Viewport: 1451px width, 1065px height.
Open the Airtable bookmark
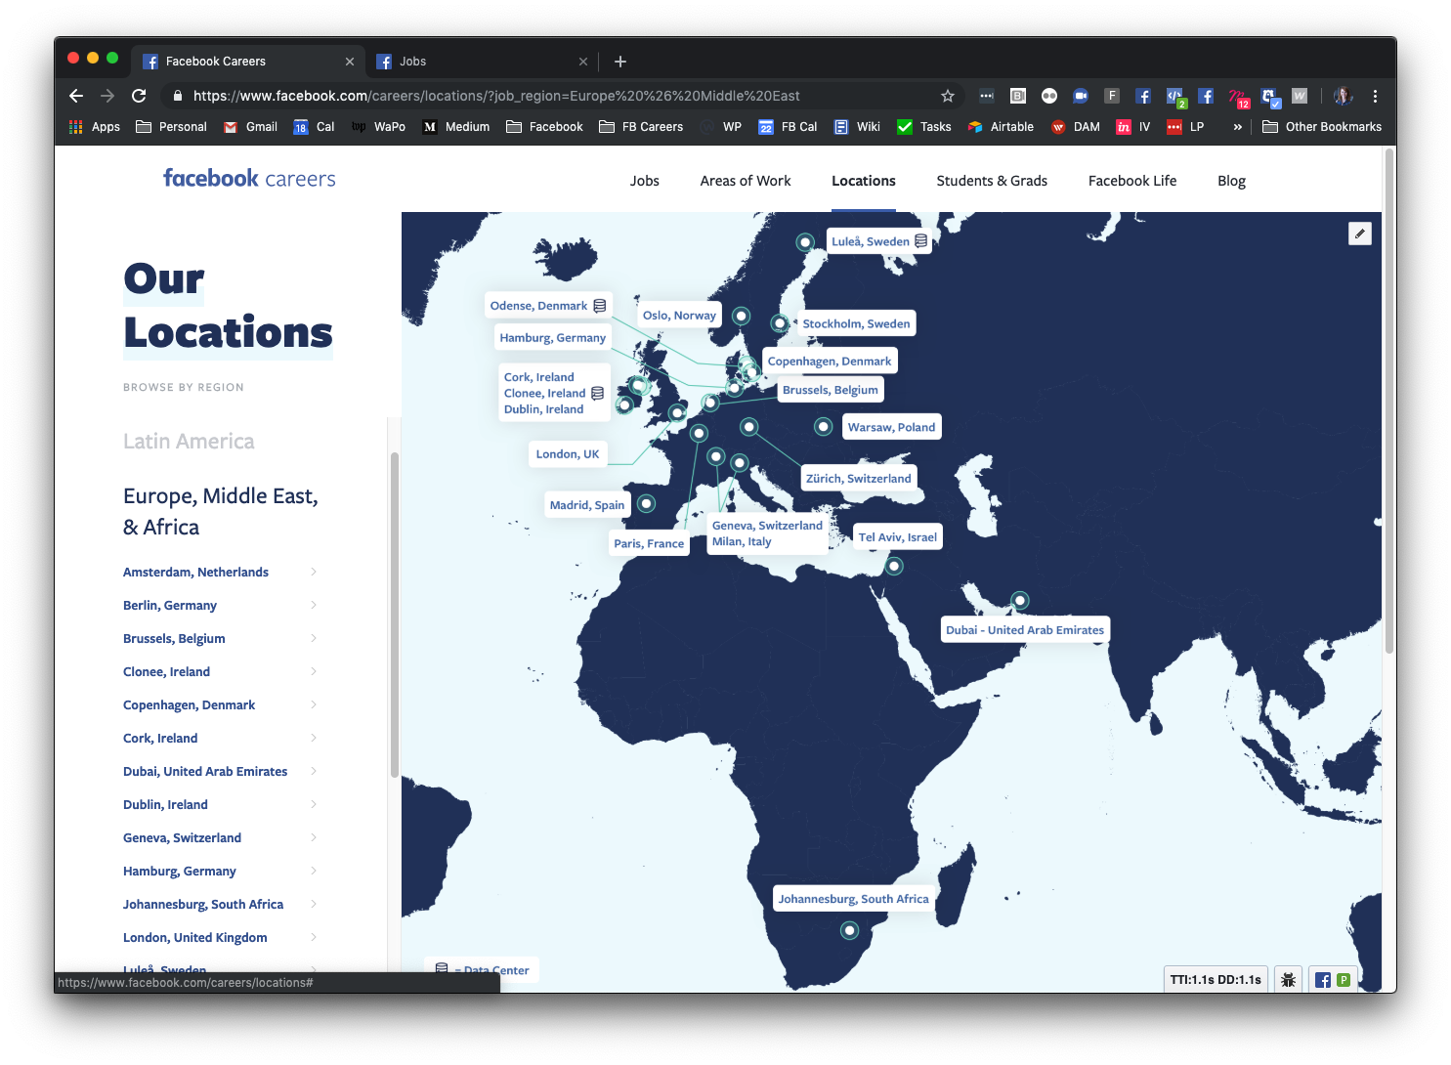(x=1001, y=127)
